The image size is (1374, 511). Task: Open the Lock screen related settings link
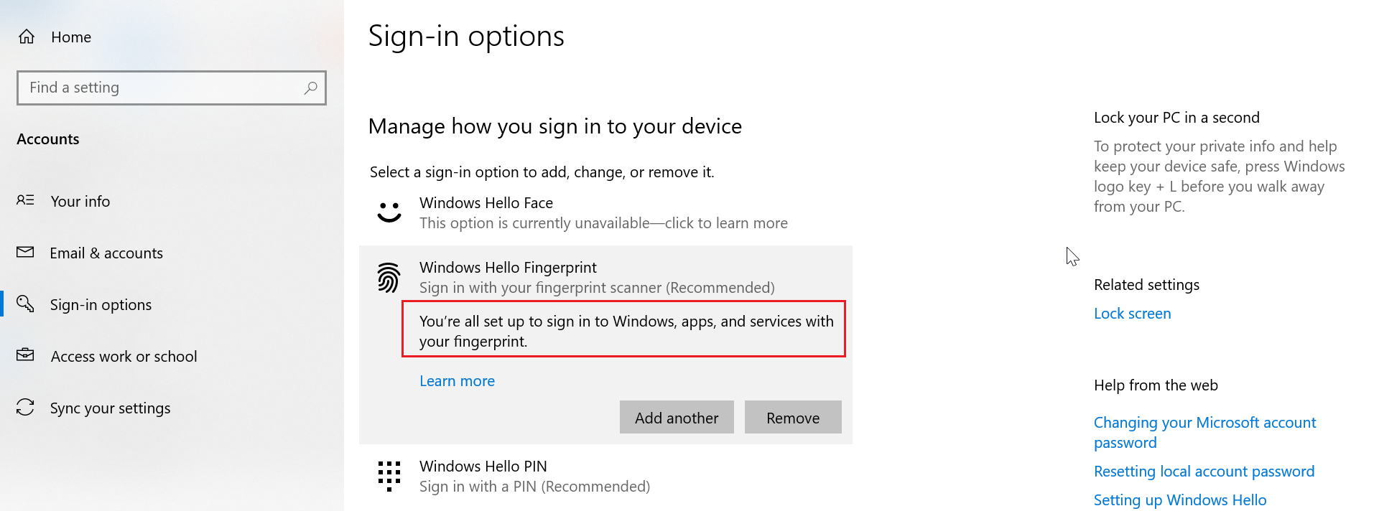coord(1132,313)
